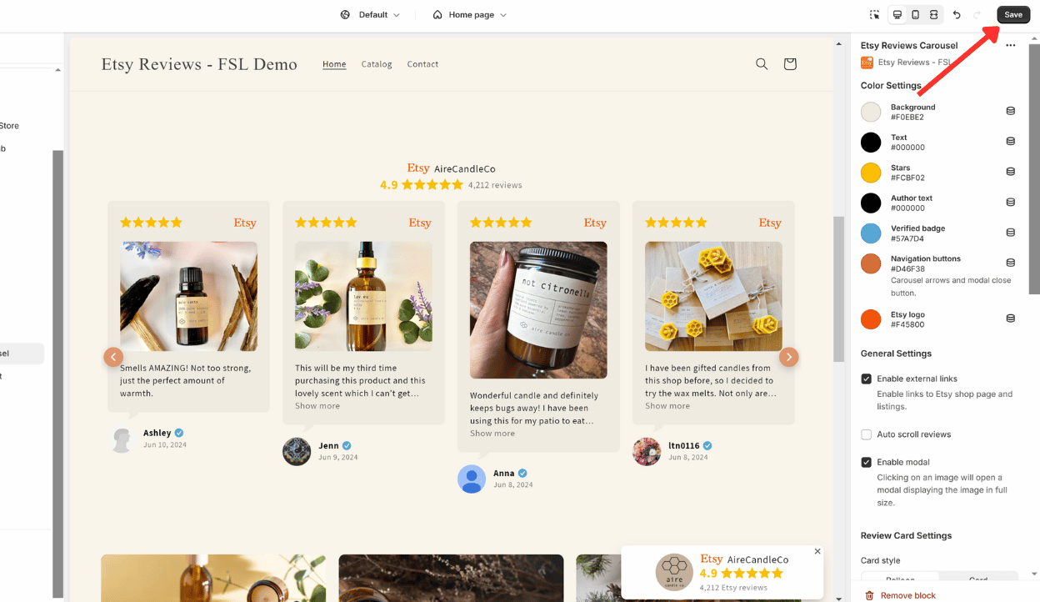Image resolution: width=1040 pixels, height=602 pixels.
Task: Click Show more on Jenn's review
Action: tap(317, 406)
